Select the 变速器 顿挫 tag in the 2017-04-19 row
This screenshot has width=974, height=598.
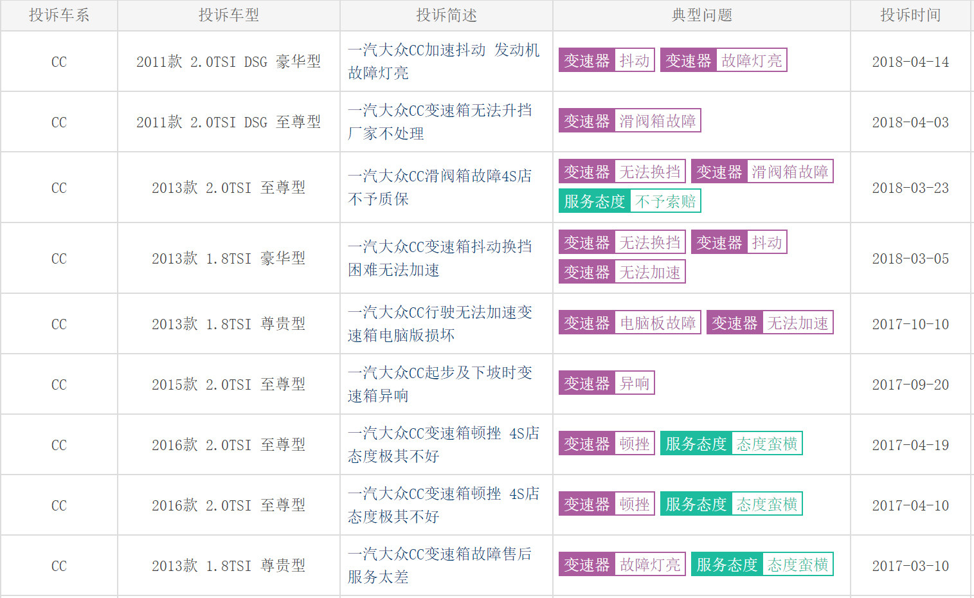point(607,444)
